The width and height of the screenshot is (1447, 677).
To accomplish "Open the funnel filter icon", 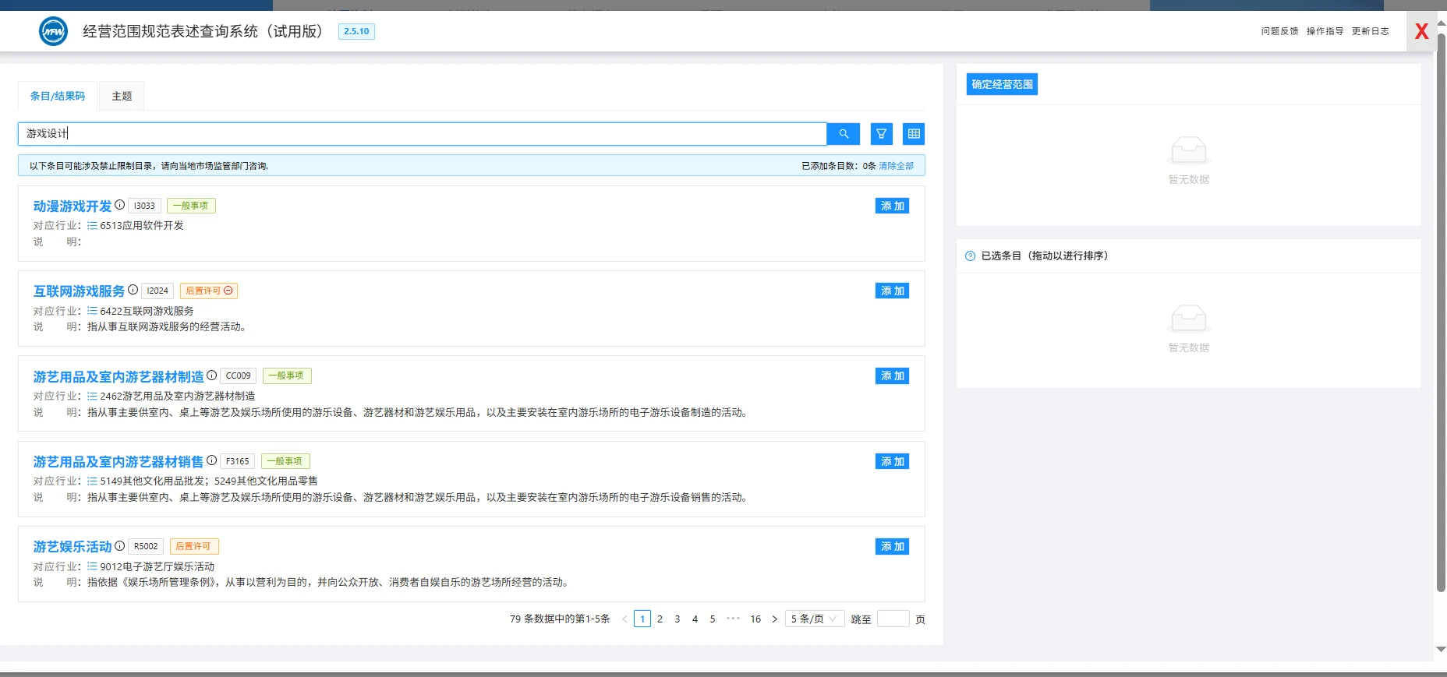I will (x=881, y=134).
